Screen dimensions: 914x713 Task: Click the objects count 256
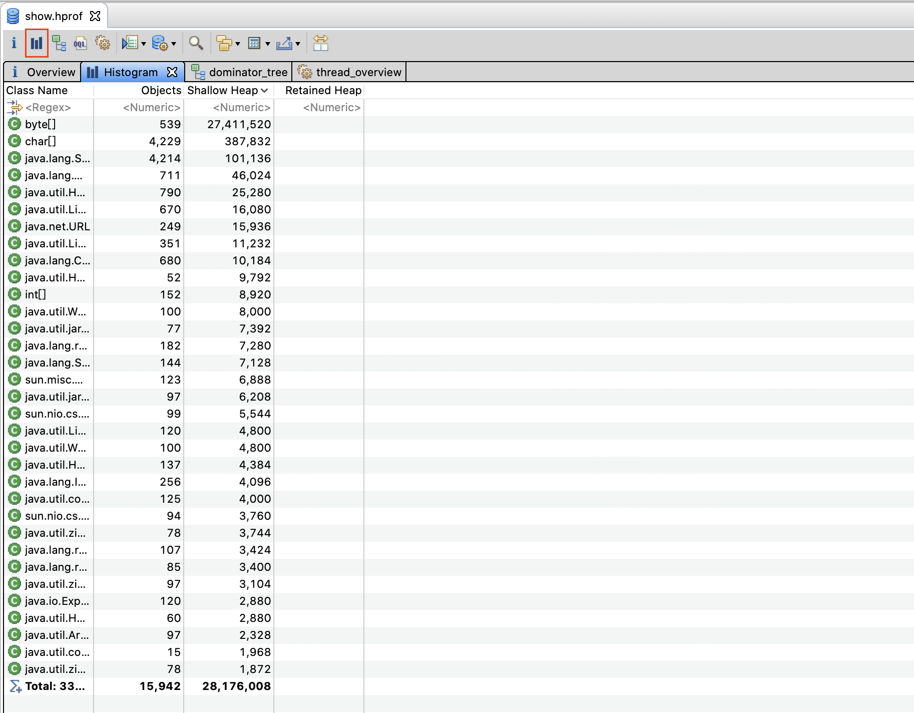click(x=170, y=482)
